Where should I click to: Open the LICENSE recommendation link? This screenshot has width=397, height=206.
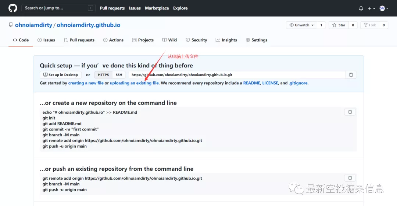tap(270, 83)
